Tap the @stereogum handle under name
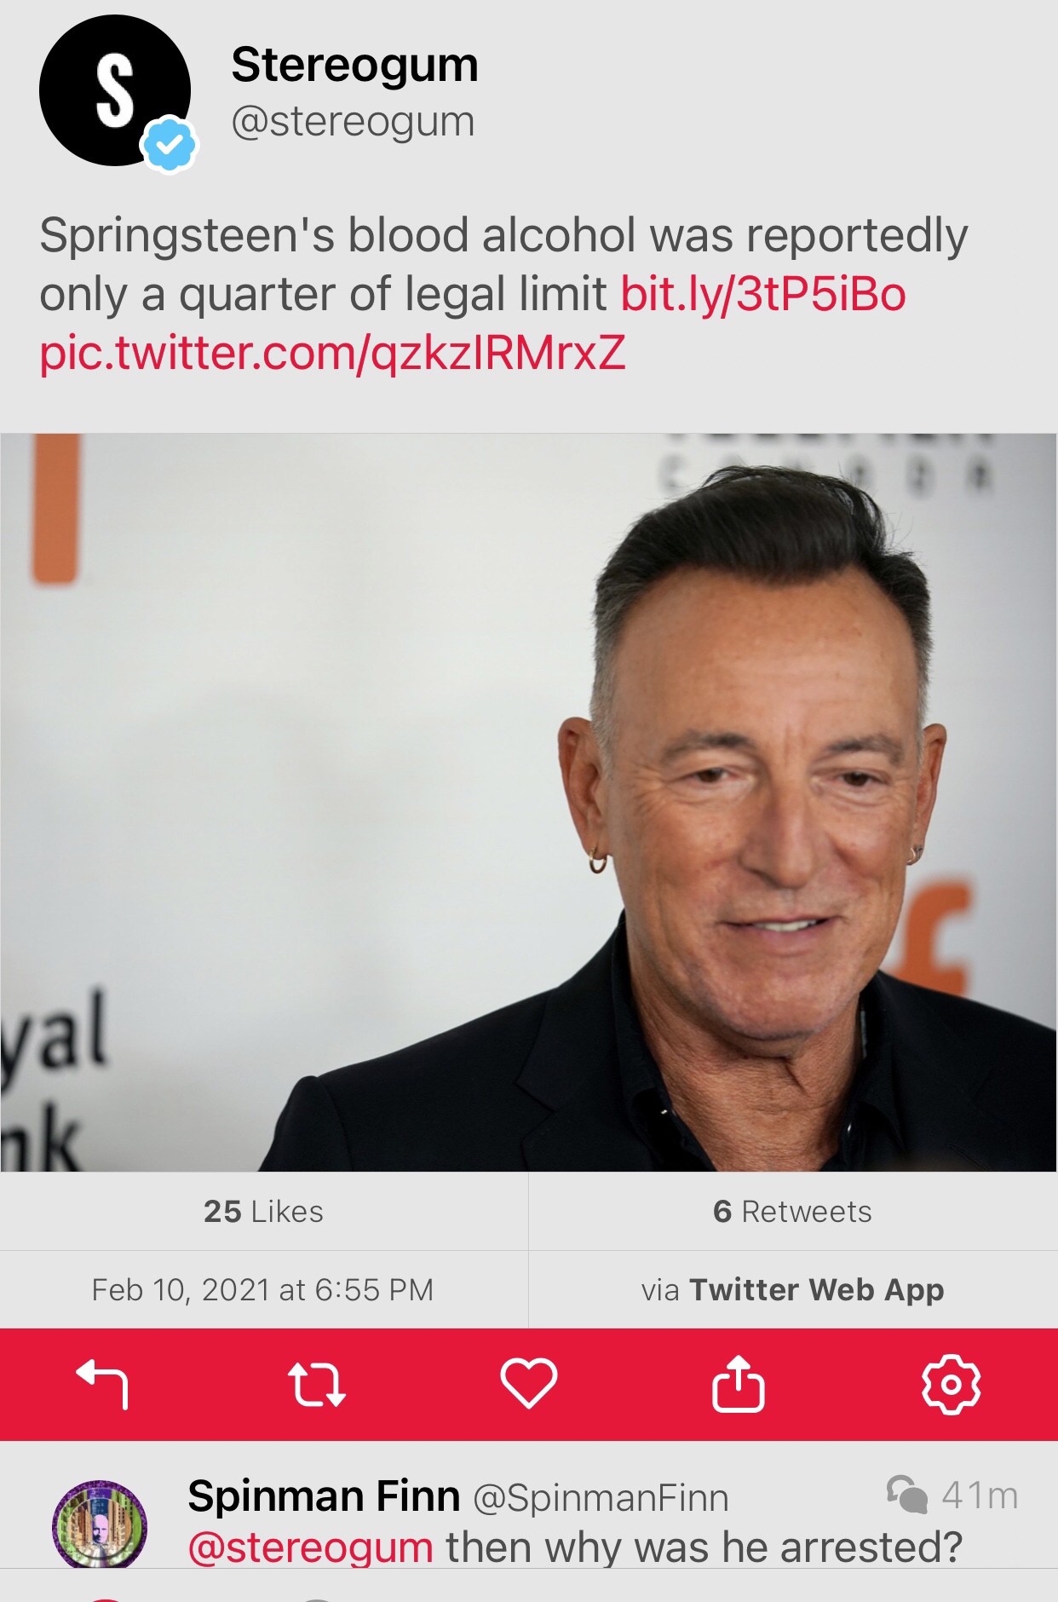 point(353,121)
